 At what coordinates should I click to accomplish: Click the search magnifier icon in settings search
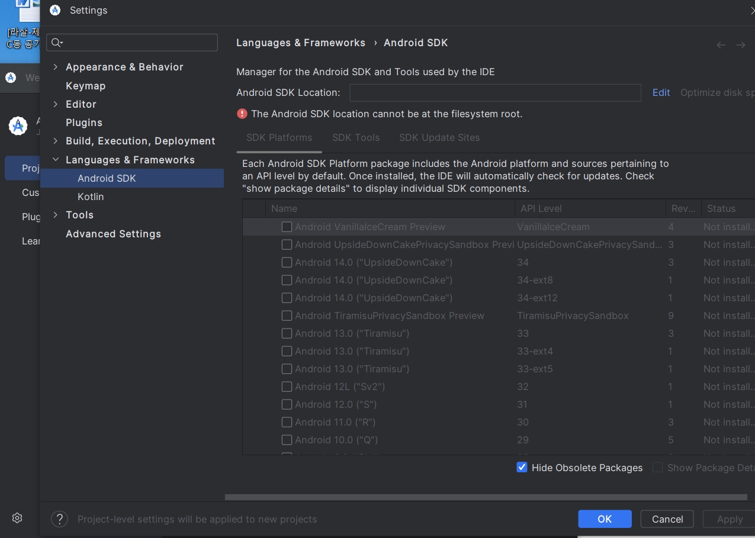57,42
